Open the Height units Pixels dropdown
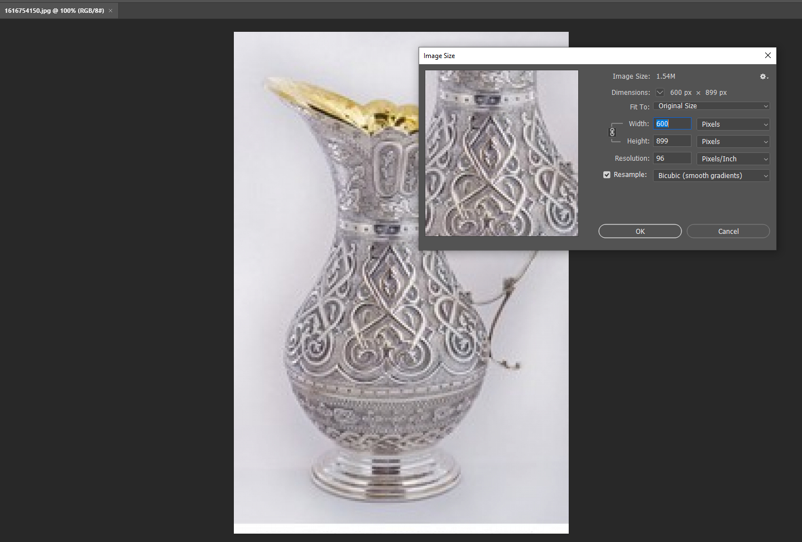The width and height of the screenshot is (802, 542). [x=733, y=141]
